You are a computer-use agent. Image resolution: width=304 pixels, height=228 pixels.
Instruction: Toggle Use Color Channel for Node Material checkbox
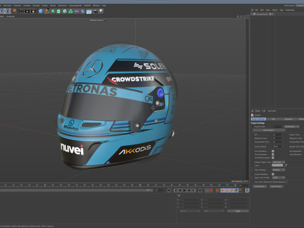[286, 182]
